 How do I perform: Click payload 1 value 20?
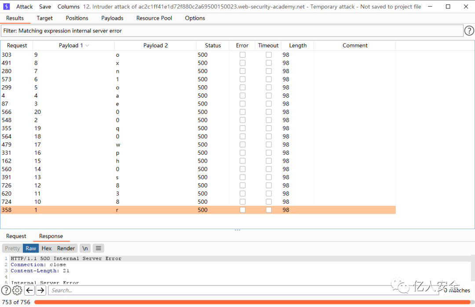pyautogui.click(x=37, y=112)
